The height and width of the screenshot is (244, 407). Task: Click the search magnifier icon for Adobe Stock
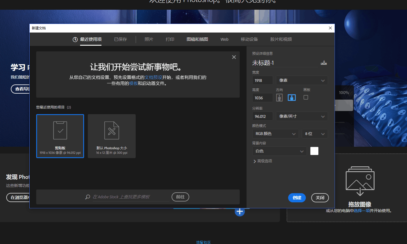88,197
